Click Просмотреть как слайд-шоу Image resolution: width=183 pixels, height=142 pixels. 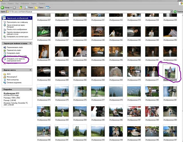tap(17, 22)
